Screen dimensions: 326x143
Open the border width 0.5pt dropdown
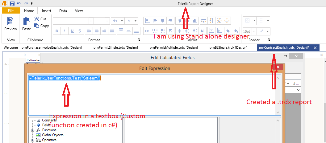(254, 31)
